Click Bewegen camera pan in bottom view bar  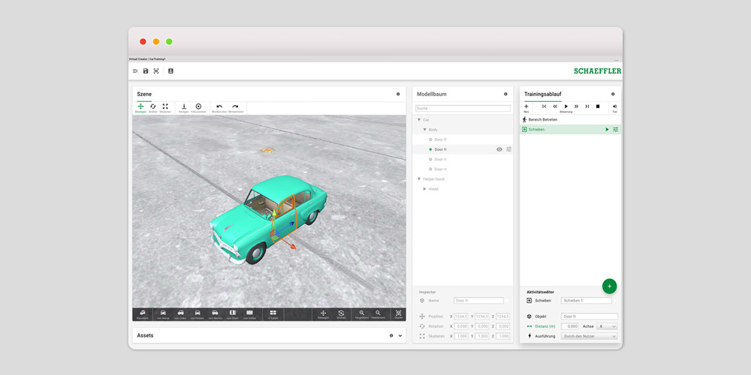pyautogui.click(x=323, y=314)
